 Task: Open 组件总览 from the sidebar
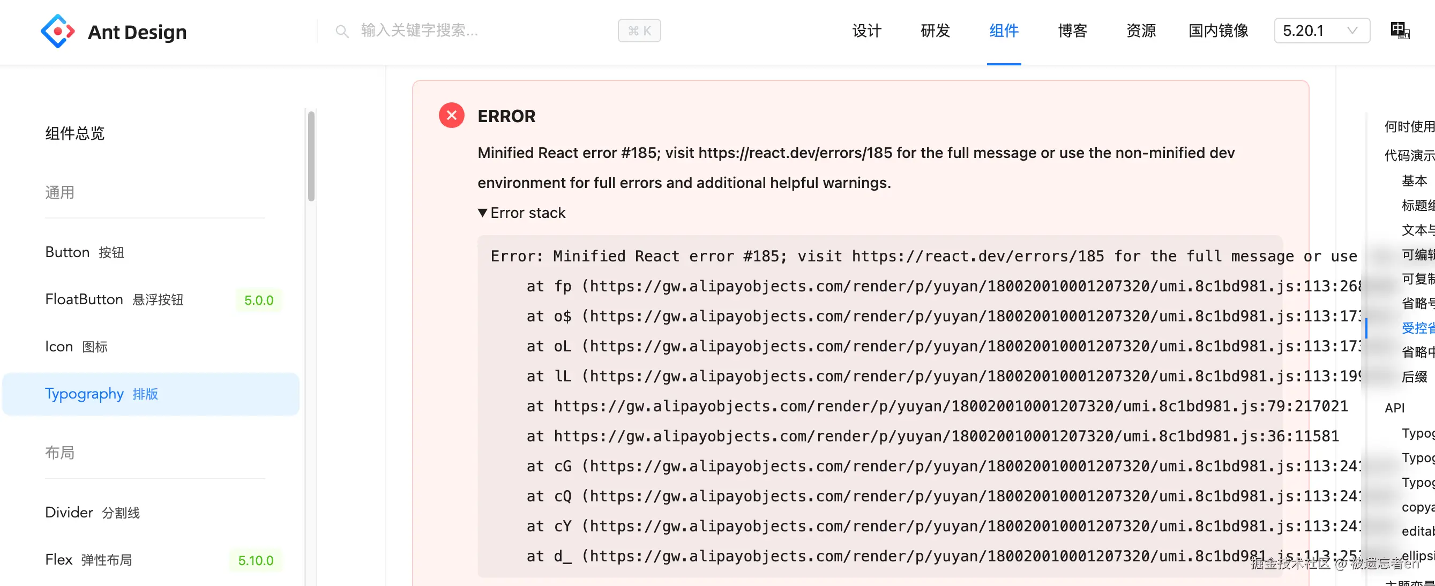[74, 133]
